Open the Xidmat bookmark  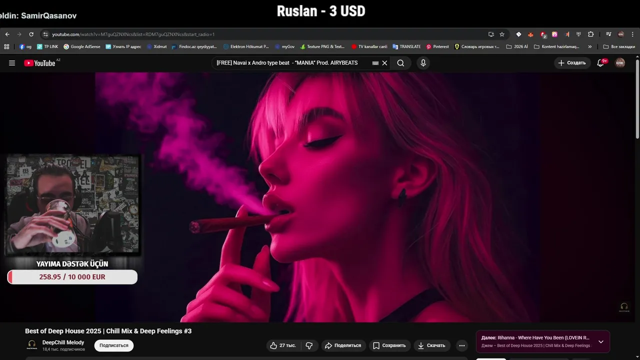[x=156, y=46]
